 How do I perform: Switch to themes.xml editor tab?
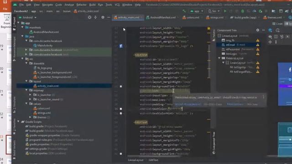274,17
